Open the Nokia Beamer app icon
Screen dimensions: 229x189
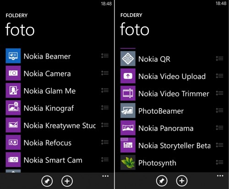13,56
